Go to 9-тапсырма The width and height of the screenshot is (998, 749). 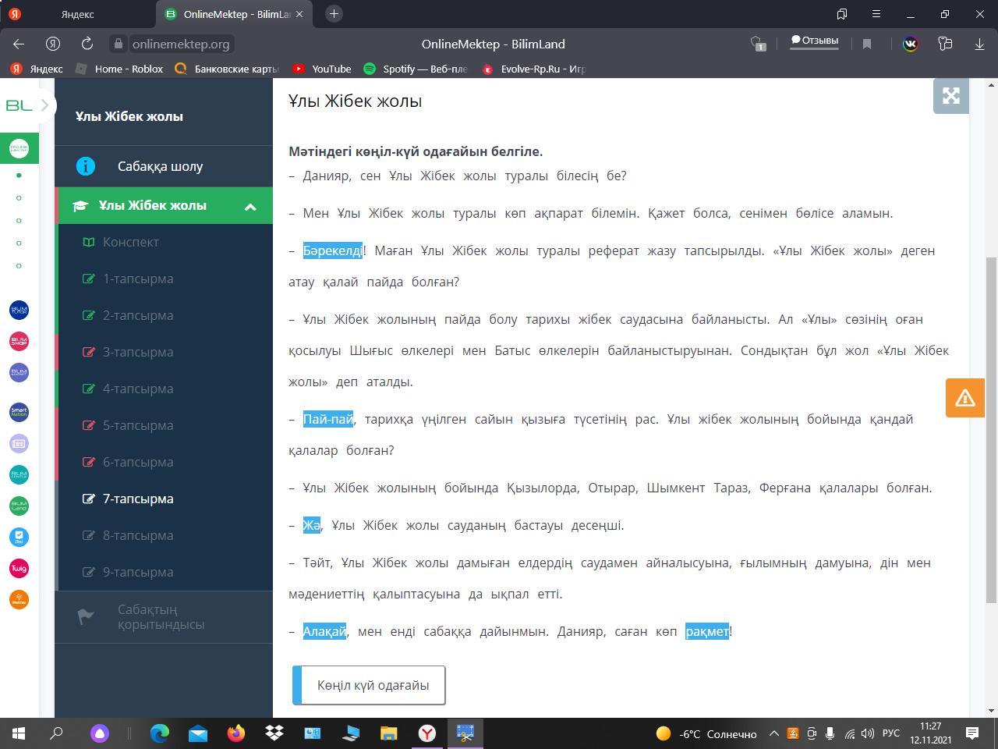click(x=138, y=572)
